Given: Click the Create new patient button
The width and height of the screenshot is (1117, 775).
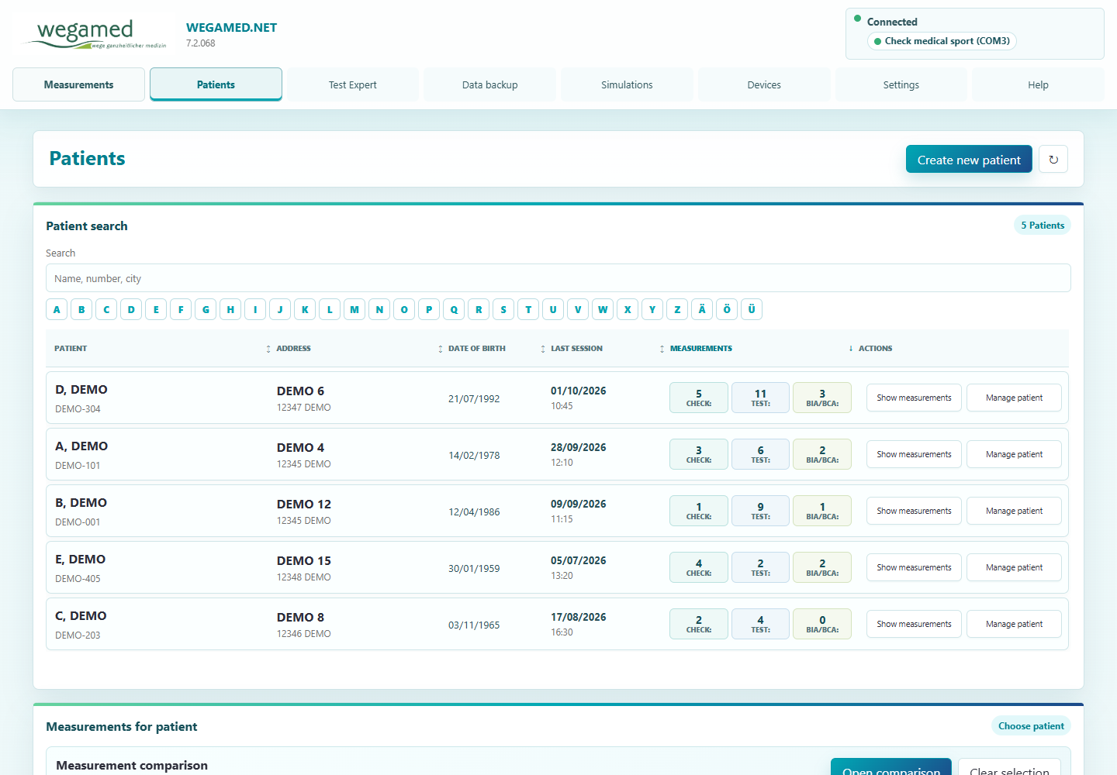Looking at the screenshot, I should point(969,159).
